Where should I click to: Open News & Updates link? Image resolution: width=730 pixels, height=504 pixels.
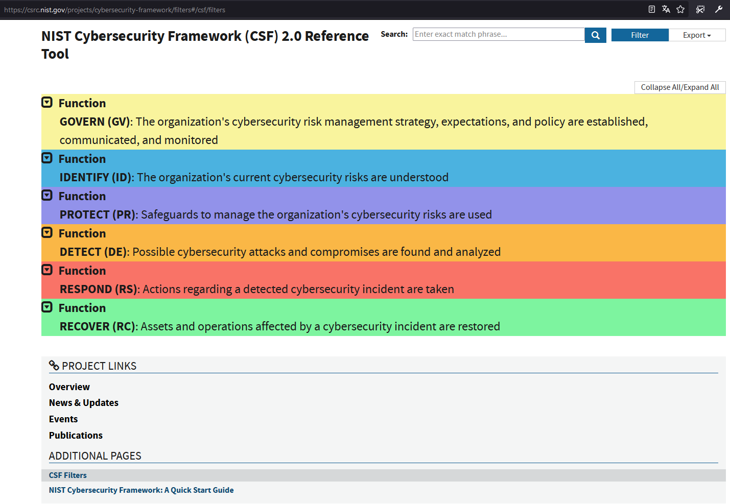point(84,403)
